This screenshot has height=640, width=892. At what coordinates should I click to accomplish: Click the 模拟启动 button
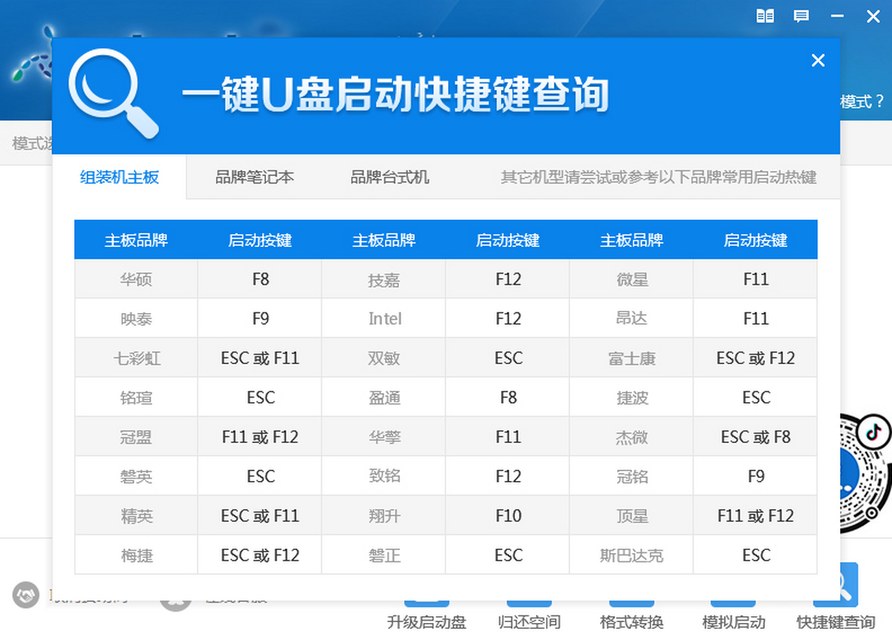(733, 621)
